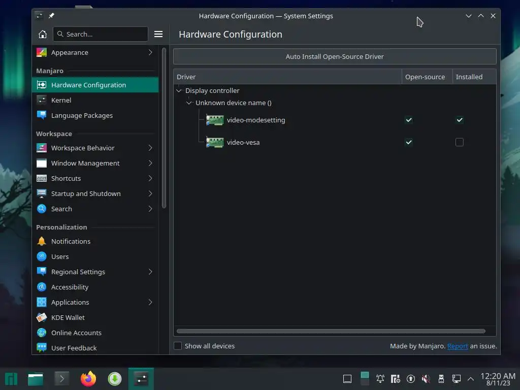Open the Notifications settings entry
The image size is (520, 390).
95,241
